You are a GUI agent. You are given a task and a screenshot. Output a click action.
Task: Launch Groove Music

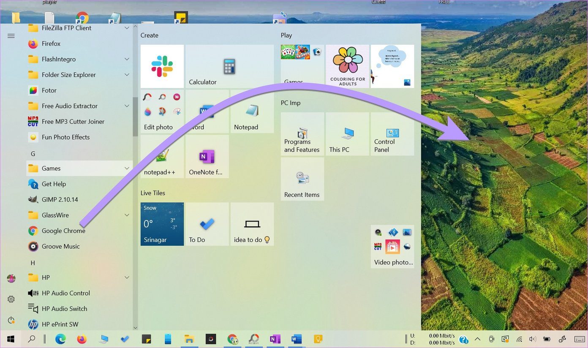coord(79,247)
